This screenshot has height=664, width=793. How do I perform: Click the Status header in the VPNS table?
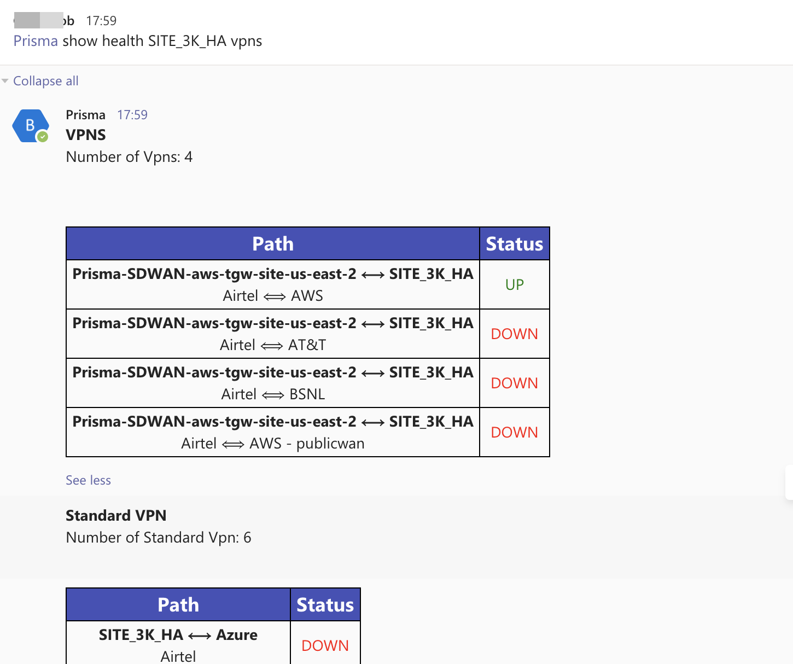coord(514,244)
